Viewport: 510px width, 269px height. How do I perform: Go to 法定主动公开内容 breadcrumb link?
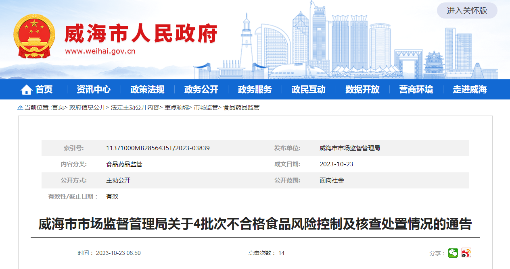click(135, 108)
